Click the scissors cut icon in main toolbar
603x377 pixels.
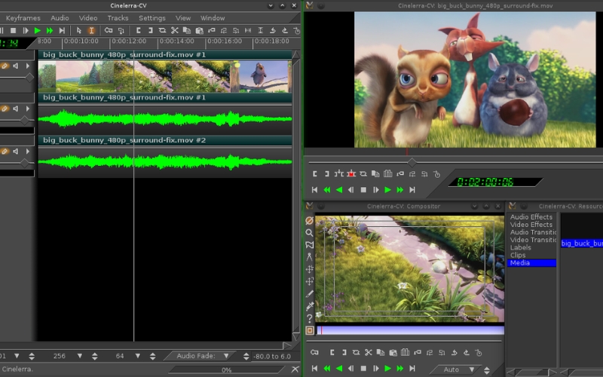(x=175, y=30)
